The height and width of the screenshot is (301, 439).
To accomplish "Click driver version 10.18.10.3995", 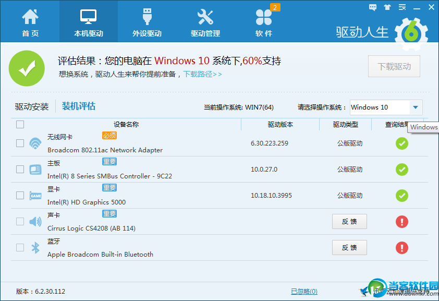I will tap(271, 196).
